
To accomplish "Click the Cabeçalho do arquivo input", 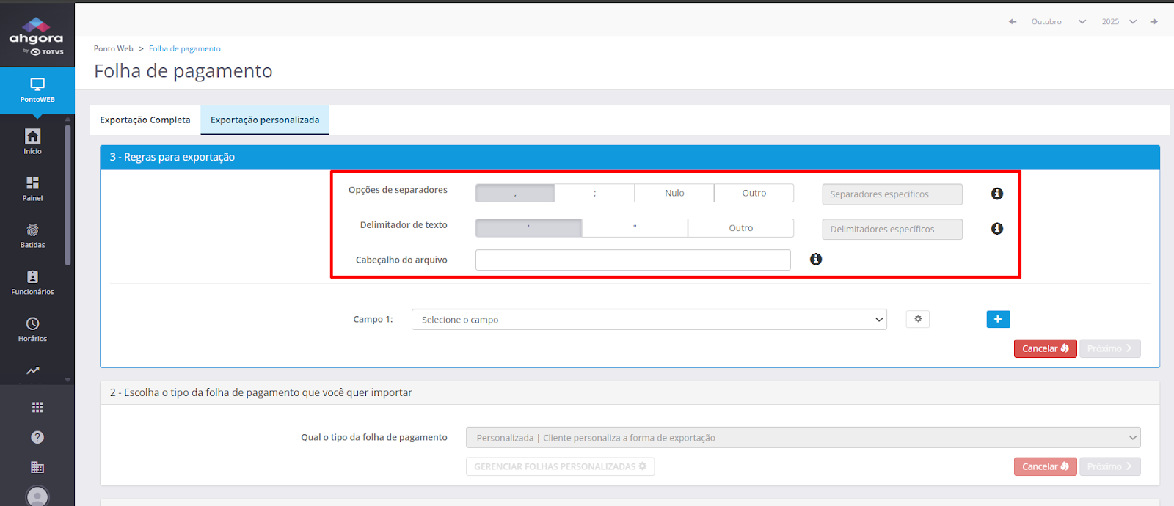I will pyautogui.click(x=633, y=260).
